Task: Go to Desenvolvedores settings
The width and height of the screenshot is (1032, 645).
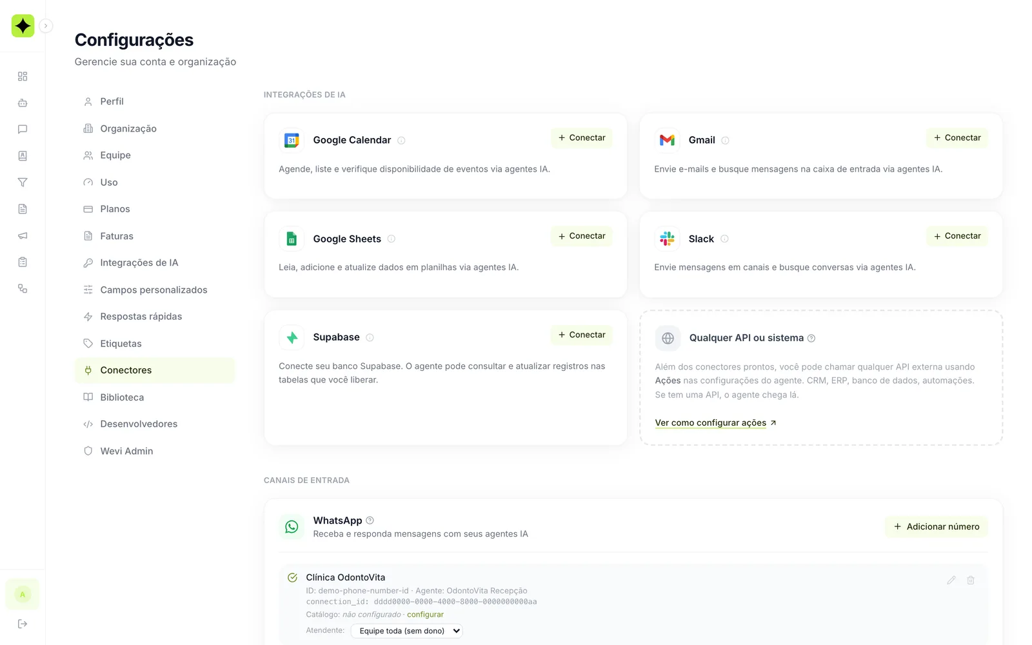Action: point(155,424)
